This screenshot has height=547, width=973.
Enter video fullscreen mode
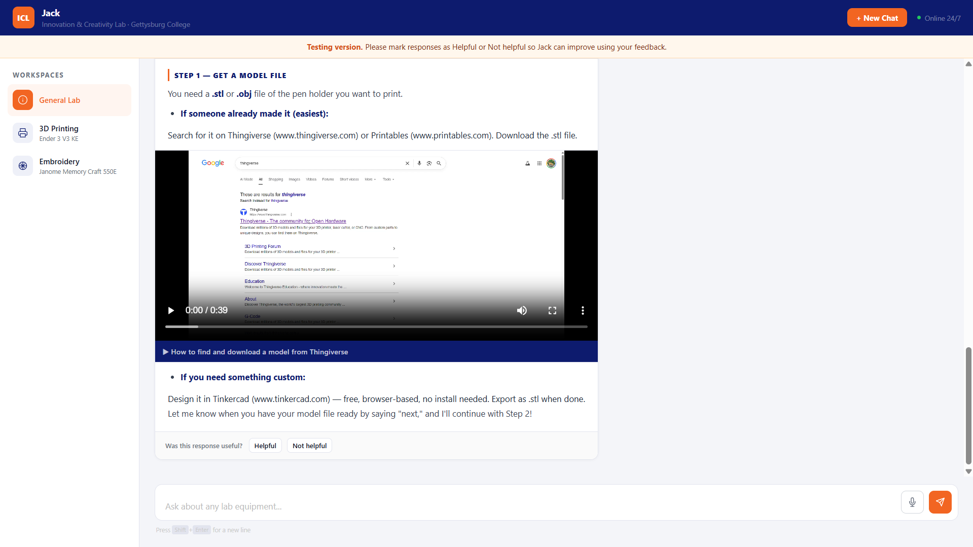point(552,310)
